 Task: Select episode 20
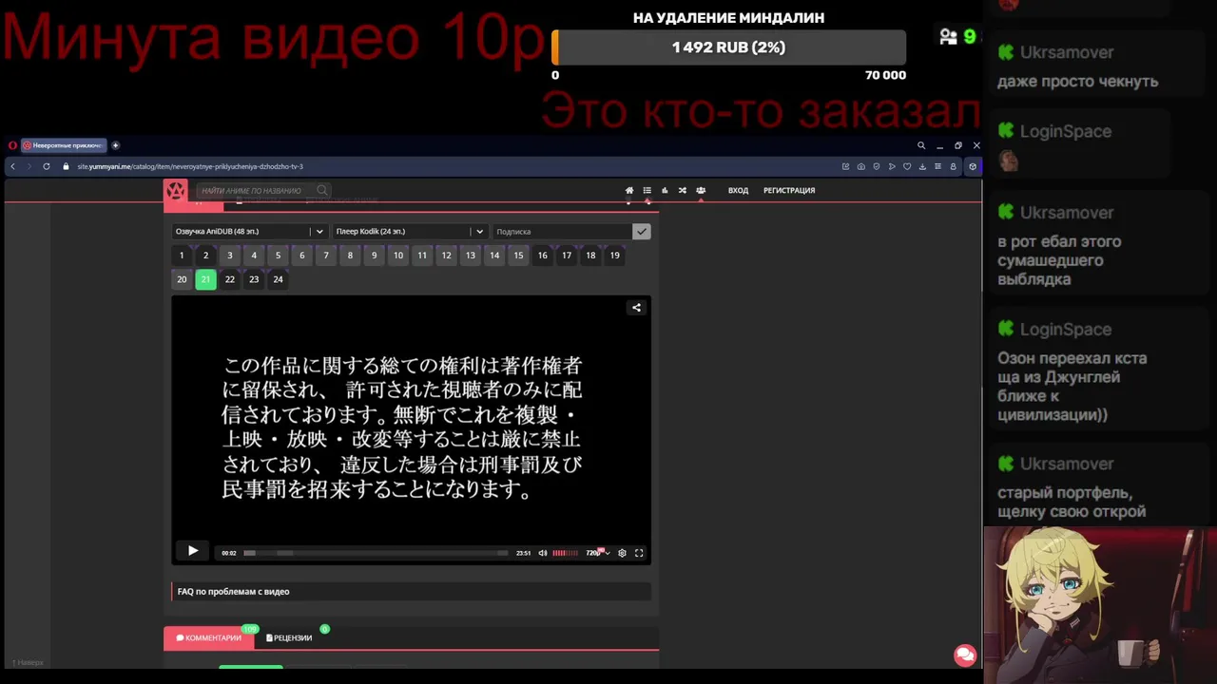pos(182,279)
